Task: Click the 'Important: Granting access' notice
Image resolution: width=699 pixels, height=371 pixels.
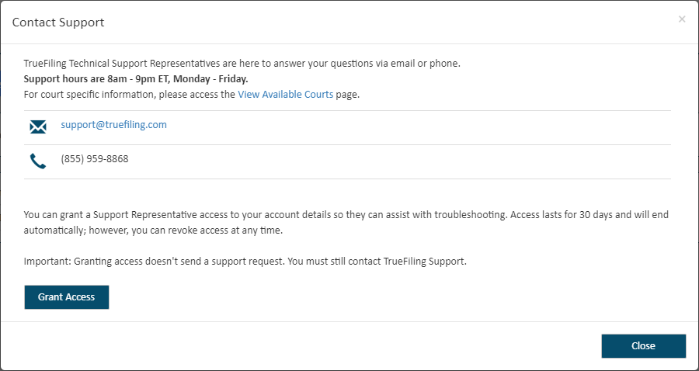Action: tap(245, 262)
